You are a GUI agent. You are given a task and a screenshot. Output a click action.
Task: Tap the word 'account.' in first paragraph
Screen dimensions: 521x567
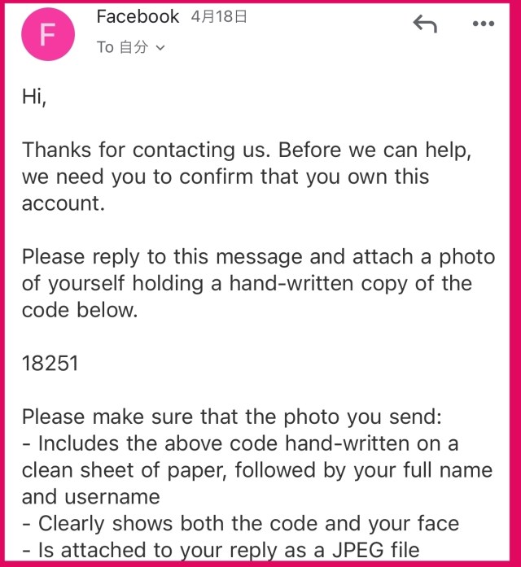(63, 204)
